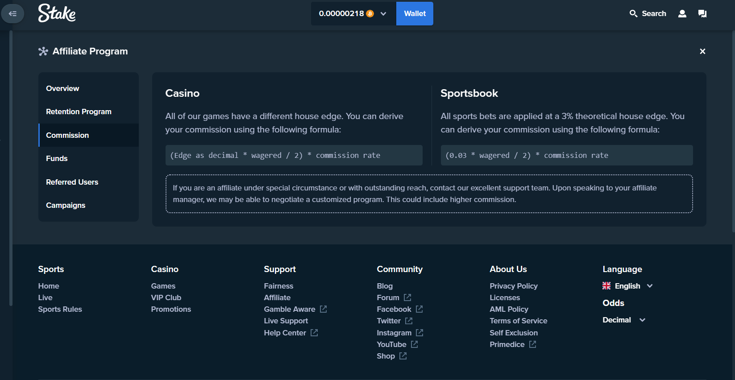Click the Bitcoin currency icon
This screenshot has height=380, width=735.
point(370,14)
